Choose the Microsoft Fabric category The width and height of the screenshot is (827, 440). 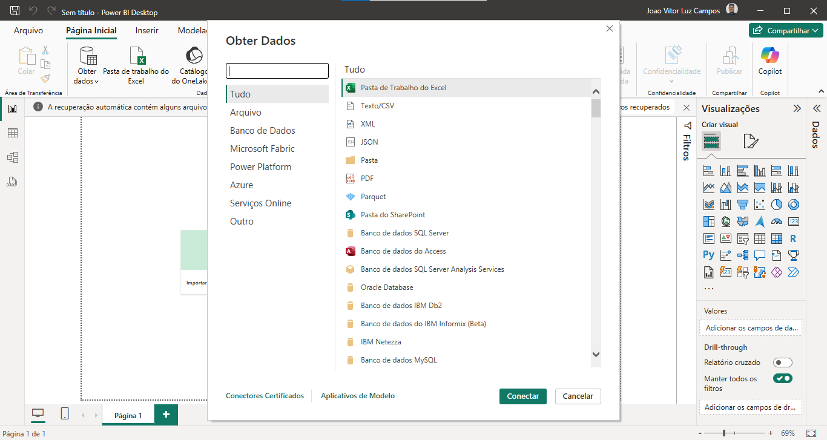[x=277, y=149]
